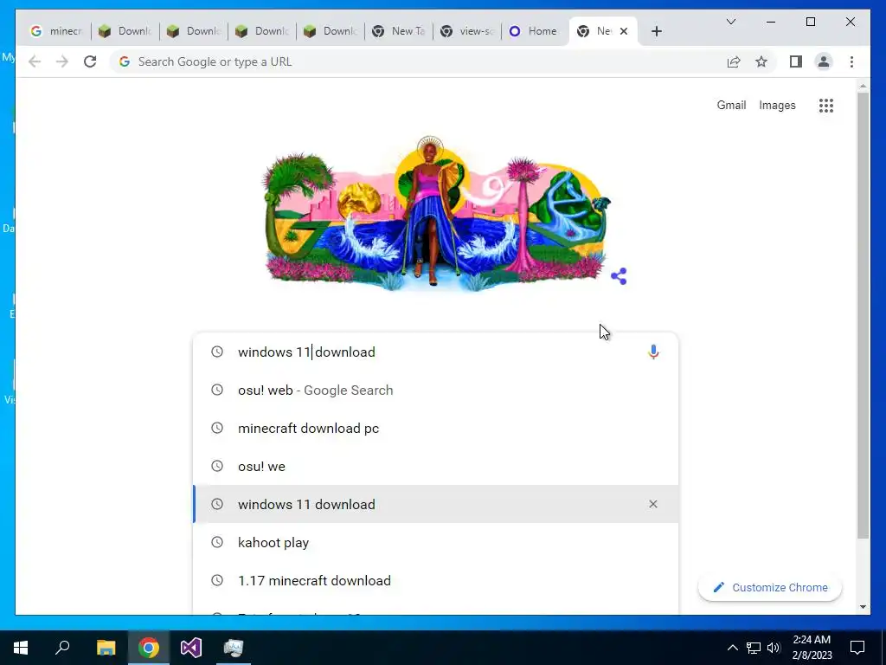Select the 'kahoot play' suggestion
886x665 pixels.
coord(436,542)
